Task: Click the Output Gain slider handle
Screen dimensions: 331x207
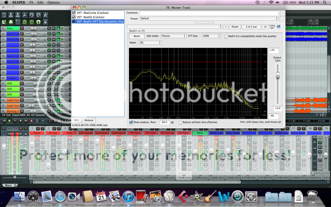Action: click(x=278, y=75)
